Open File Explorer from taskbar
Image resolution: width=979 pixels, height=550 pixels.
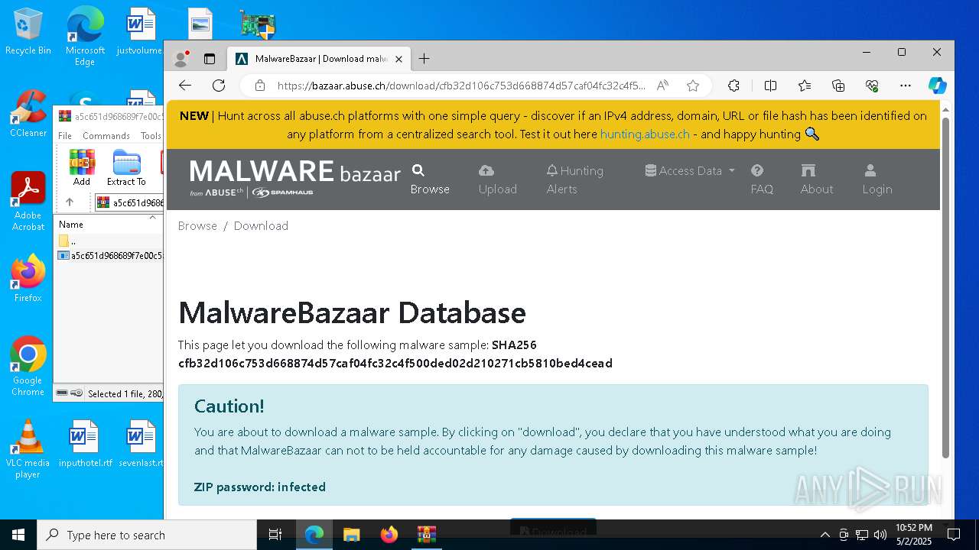[351, 535]
